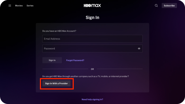This screenshot has width=185, height=104.
Task: Open the hamburger navigation menu
Action: tap(10, 6)
